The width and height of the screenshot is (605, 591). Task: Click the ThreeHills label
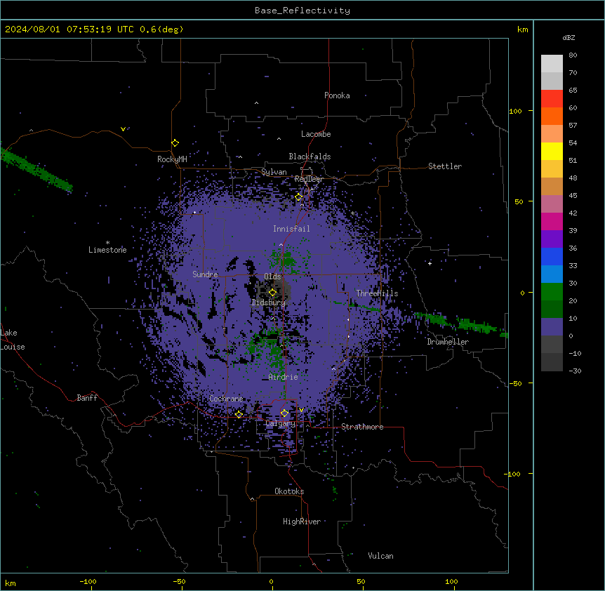pyautogui.click(x=377, y=293)
